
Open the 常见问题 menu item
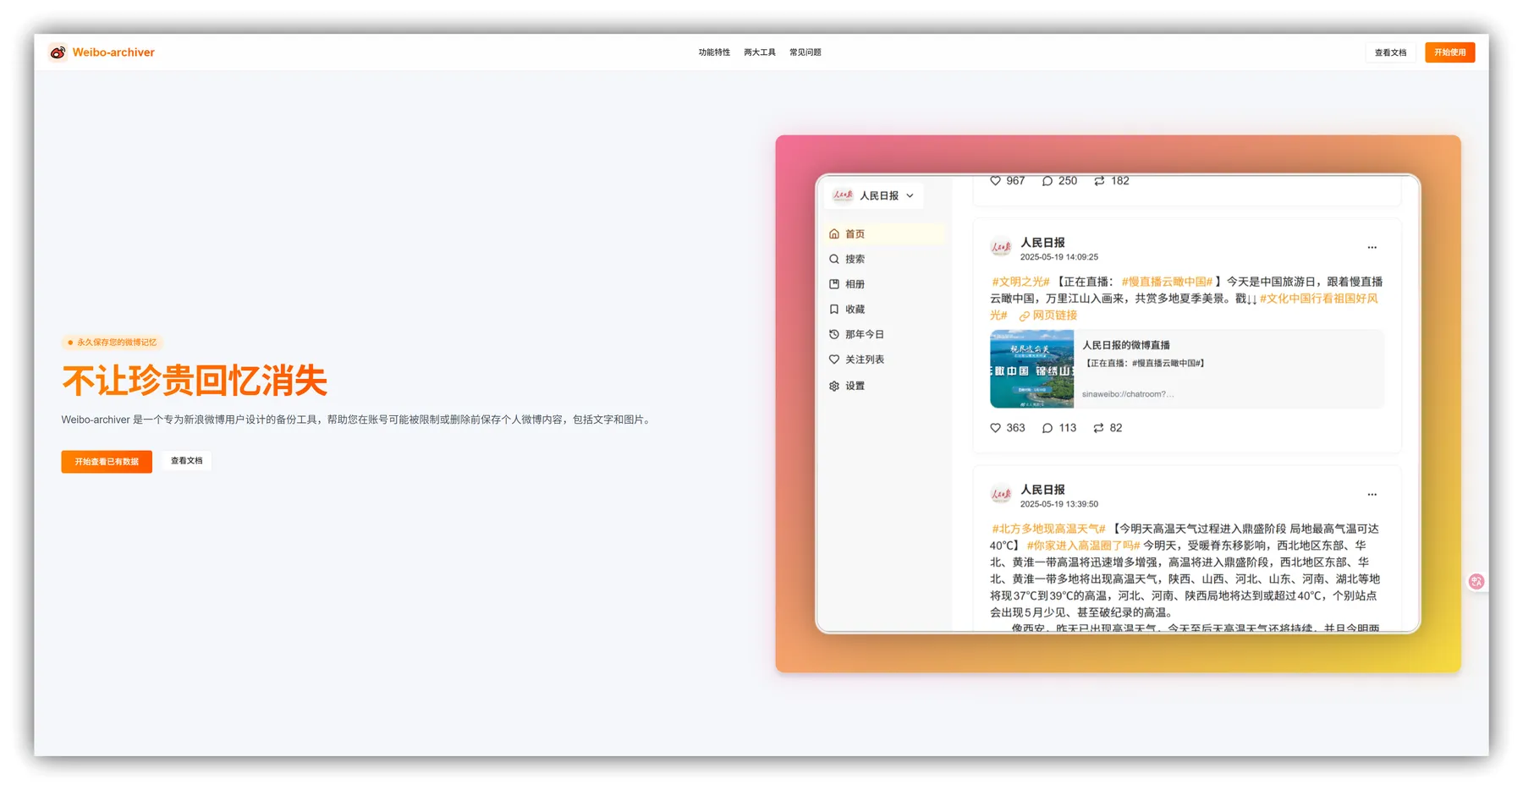805,52
